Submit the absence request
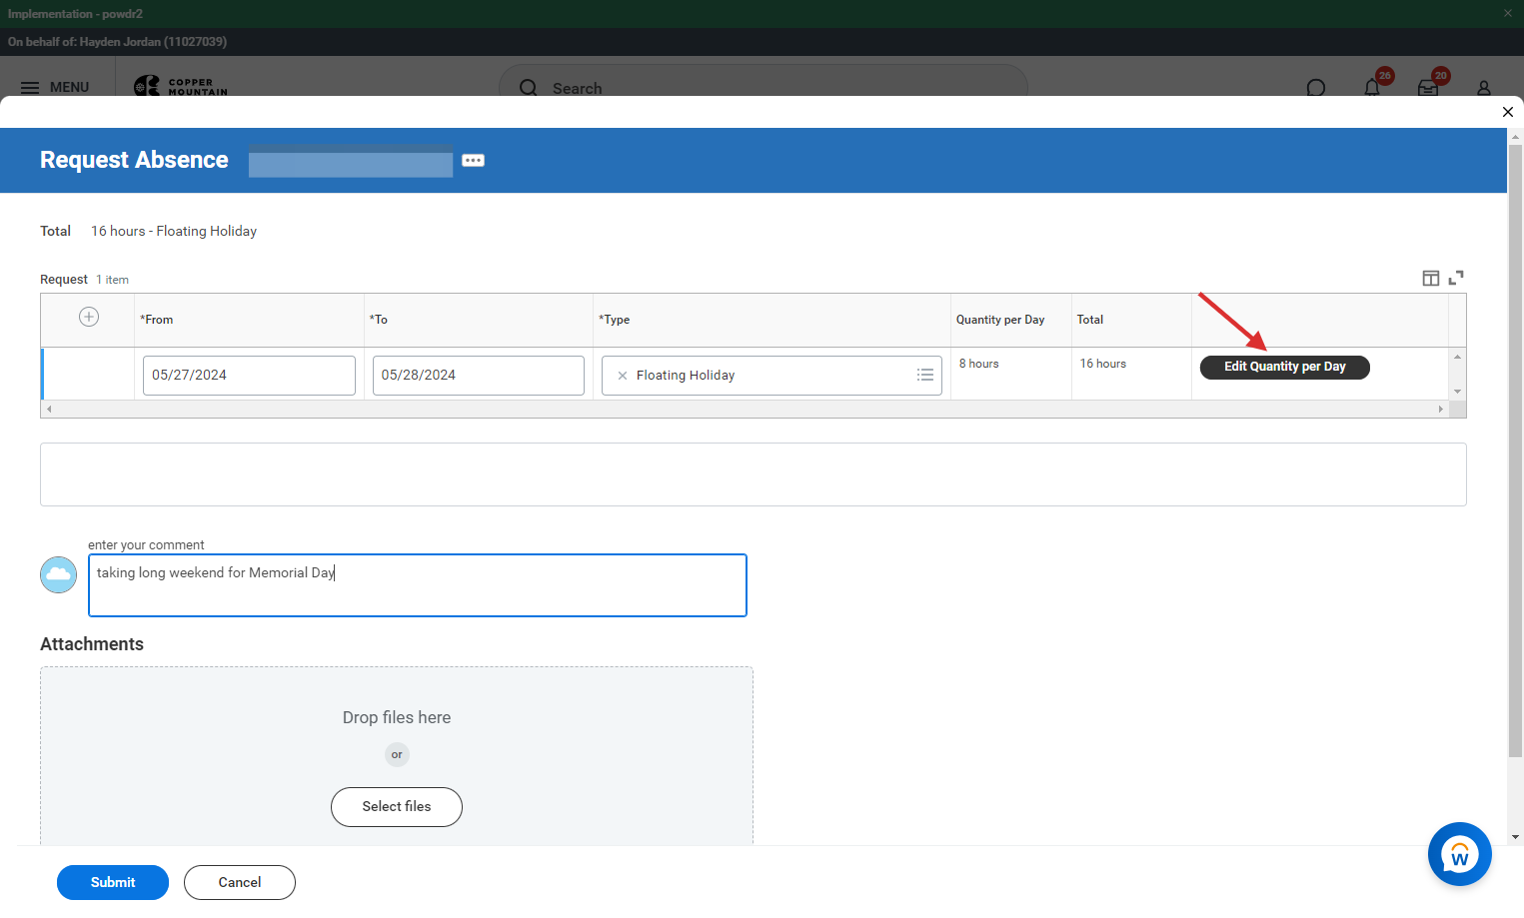This screenshot has height=918, width=1524. pyautogui.click(x=113, y=882)
